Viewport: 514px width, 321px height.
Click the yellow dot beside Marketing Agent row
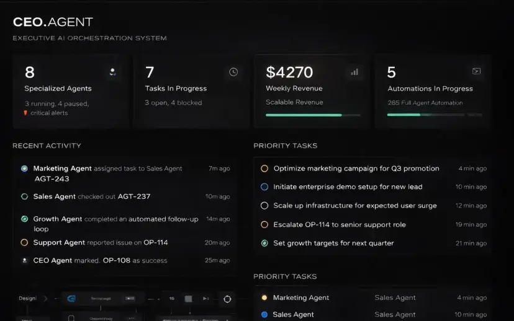[x=264, y=297]
